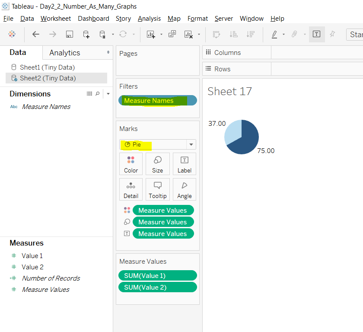Viewport: 363px width, 332px height.
Task: Open the Story menu
Action: tap(123, 19)
